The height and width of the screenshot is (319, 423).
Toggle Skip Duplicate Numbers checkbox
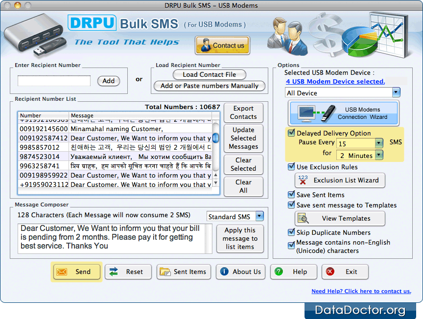[291, 232]
